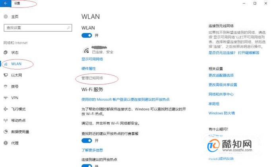The height and width of the screenshot is (167, 271).
Task: Select WLAN in the left sidebar
Action: [x=16, y=64]
